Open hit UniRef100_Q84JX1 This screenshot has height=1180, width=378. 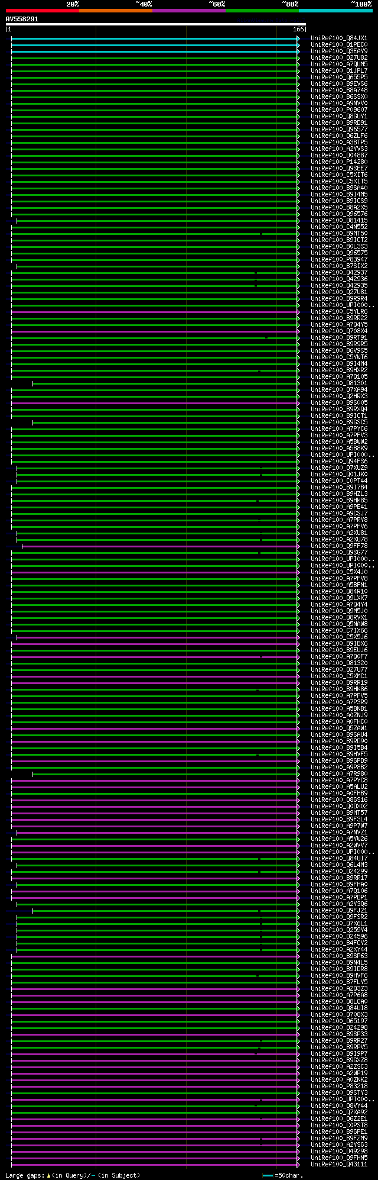[x=339, y=38]
